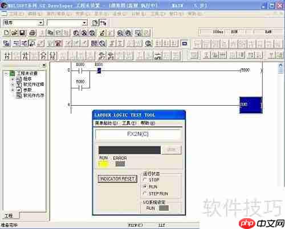Select the X001 contact in ladder
Screen dimensions: 285x229
(99, 70)
